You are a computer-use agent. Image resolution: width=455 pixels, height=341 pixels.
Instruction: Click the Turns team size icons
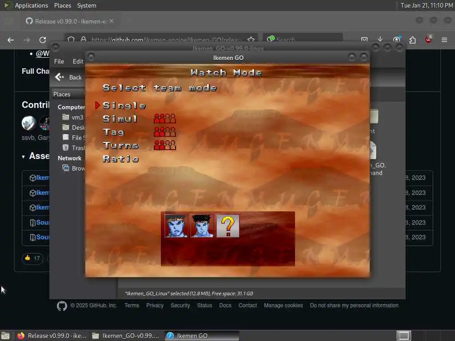(x=165, y=145)
